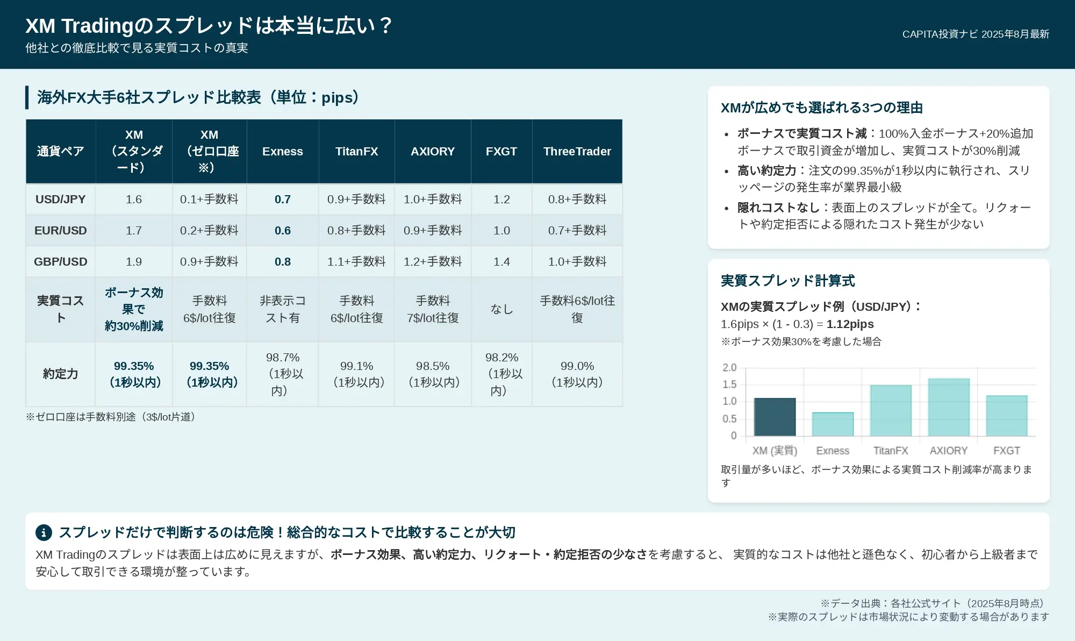
Task: Click the FXGT USD/JPY value 1.2
Action: click(501, 200)
